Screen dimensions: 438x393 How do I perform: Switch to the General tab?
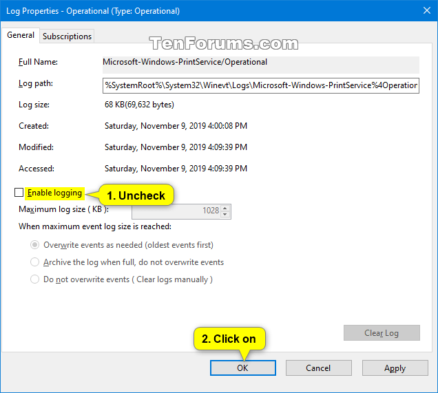coord(21,36)
